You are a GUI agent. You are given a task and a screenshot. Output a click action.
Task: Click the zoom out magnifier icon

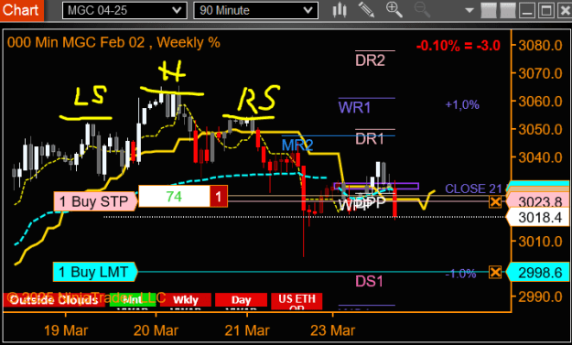pyautogui.click(x=422, y=10)
